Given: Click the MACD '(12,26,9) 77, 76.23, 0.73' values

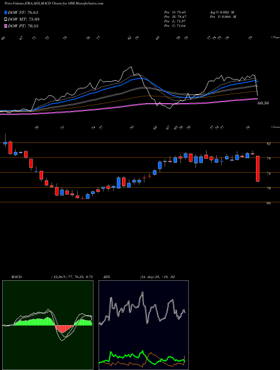Looking at the screenshot, I should pyautogui.click(x=72, y=277).
